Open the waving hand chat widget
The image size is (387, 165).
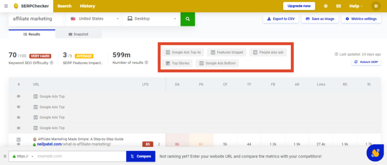coord(375,153)
